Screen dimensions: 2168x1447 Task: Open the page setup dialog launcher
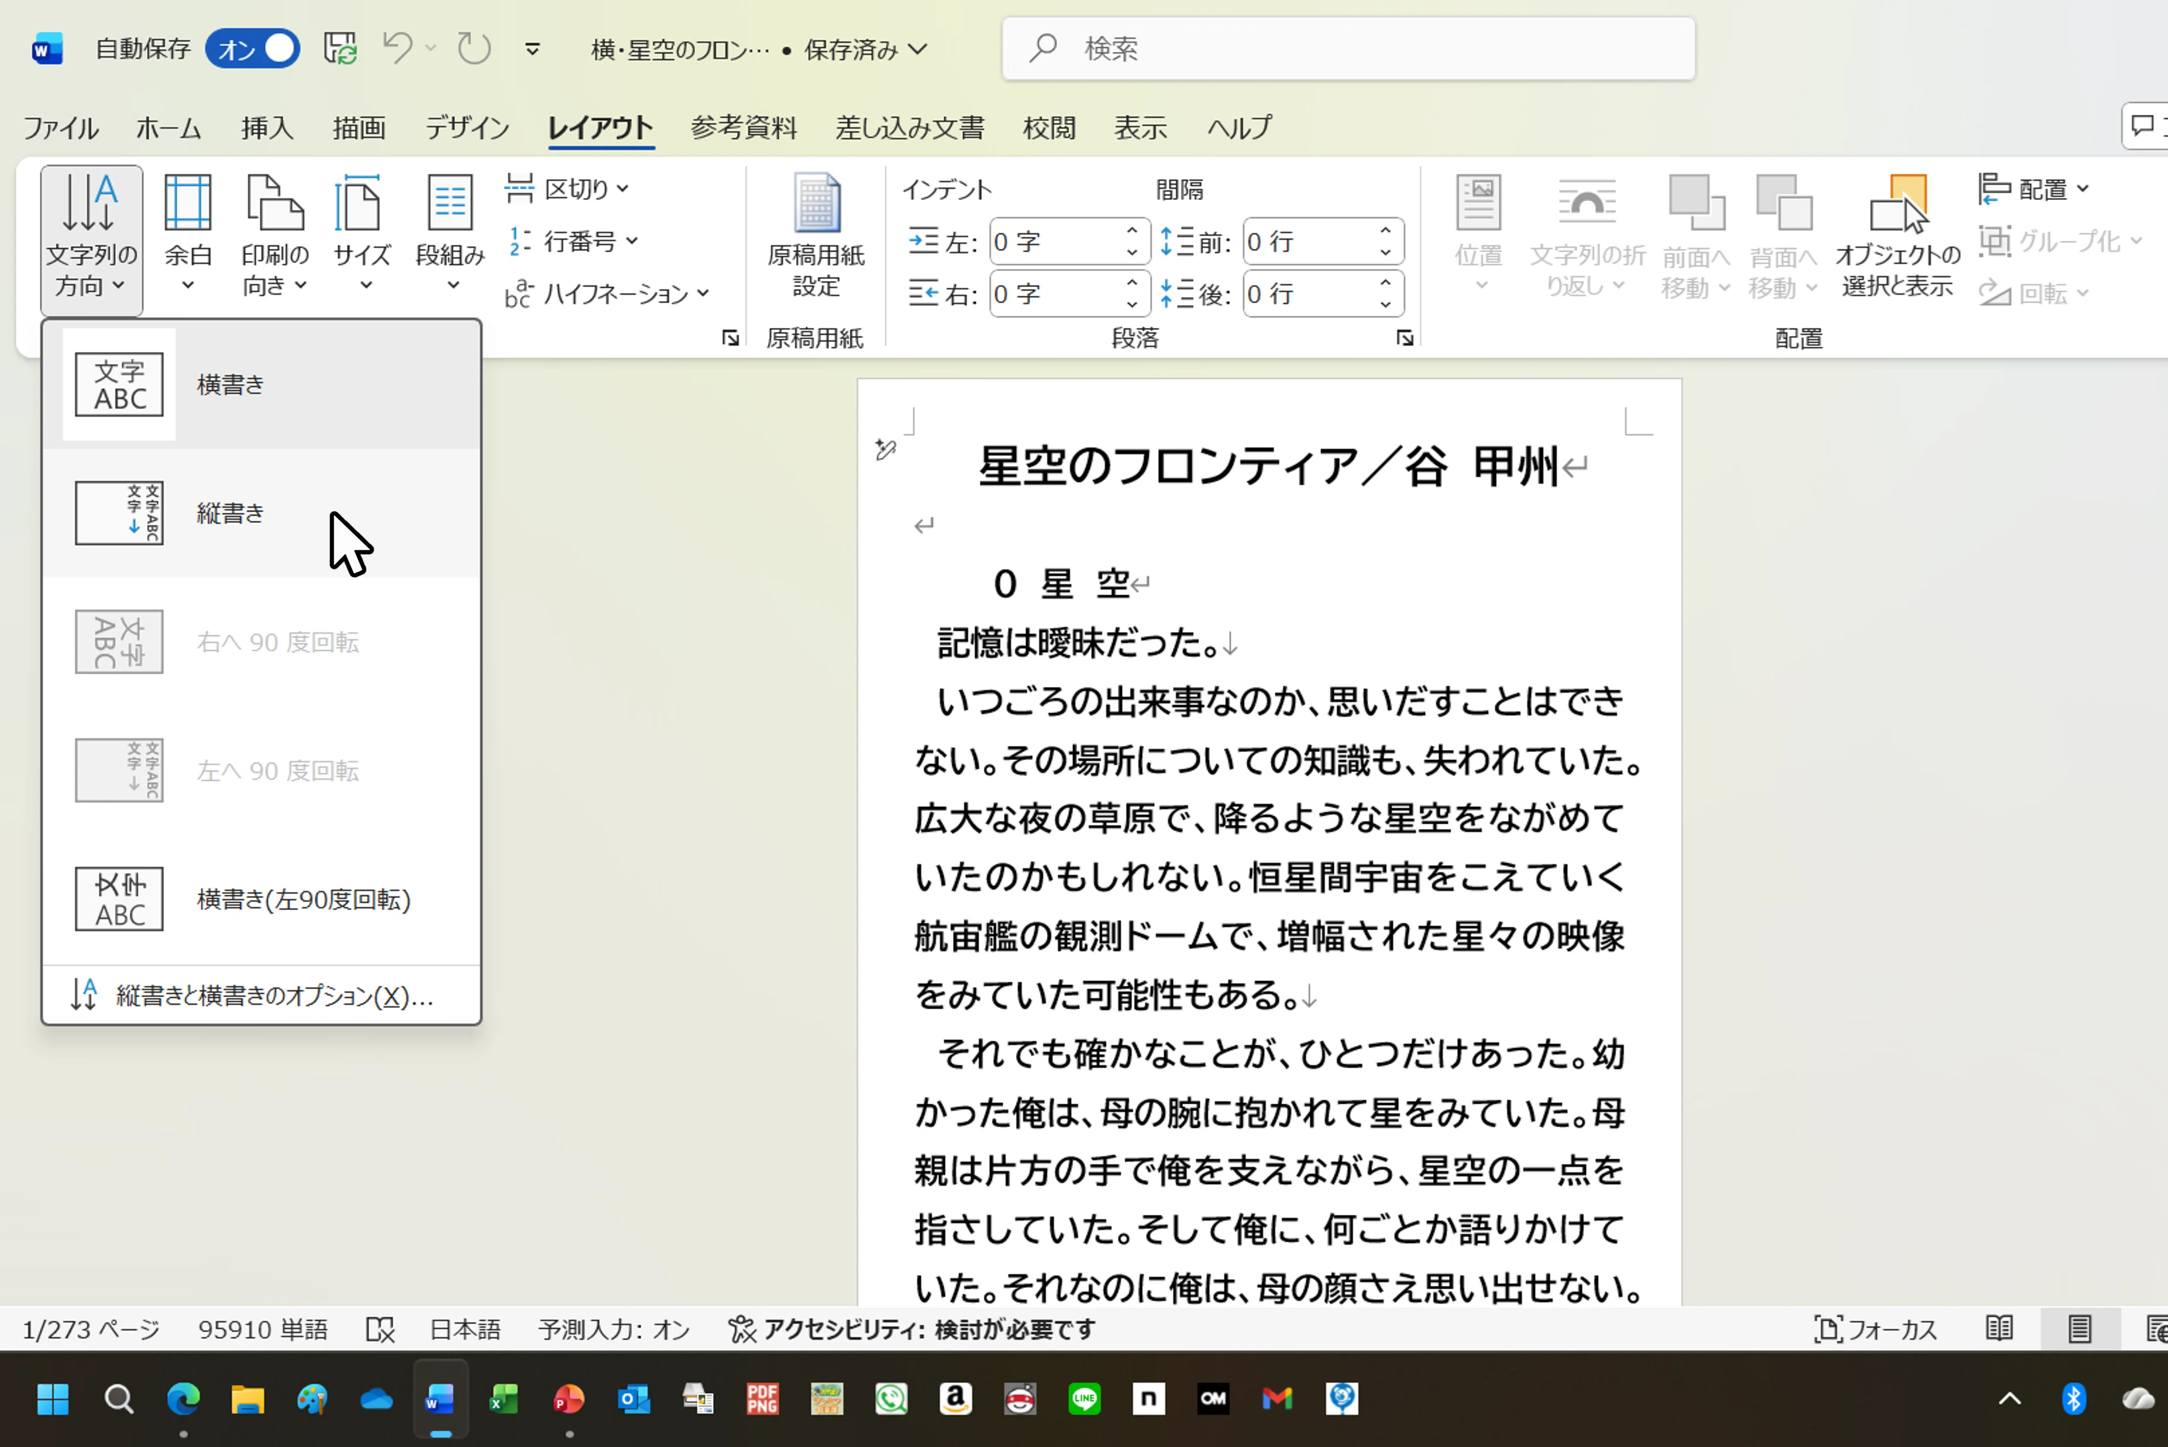(730, 339)
